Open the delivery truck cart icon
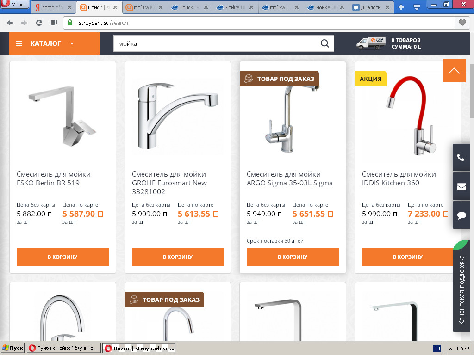This screenshot has height=355, width=474. [x=371, y=43]
